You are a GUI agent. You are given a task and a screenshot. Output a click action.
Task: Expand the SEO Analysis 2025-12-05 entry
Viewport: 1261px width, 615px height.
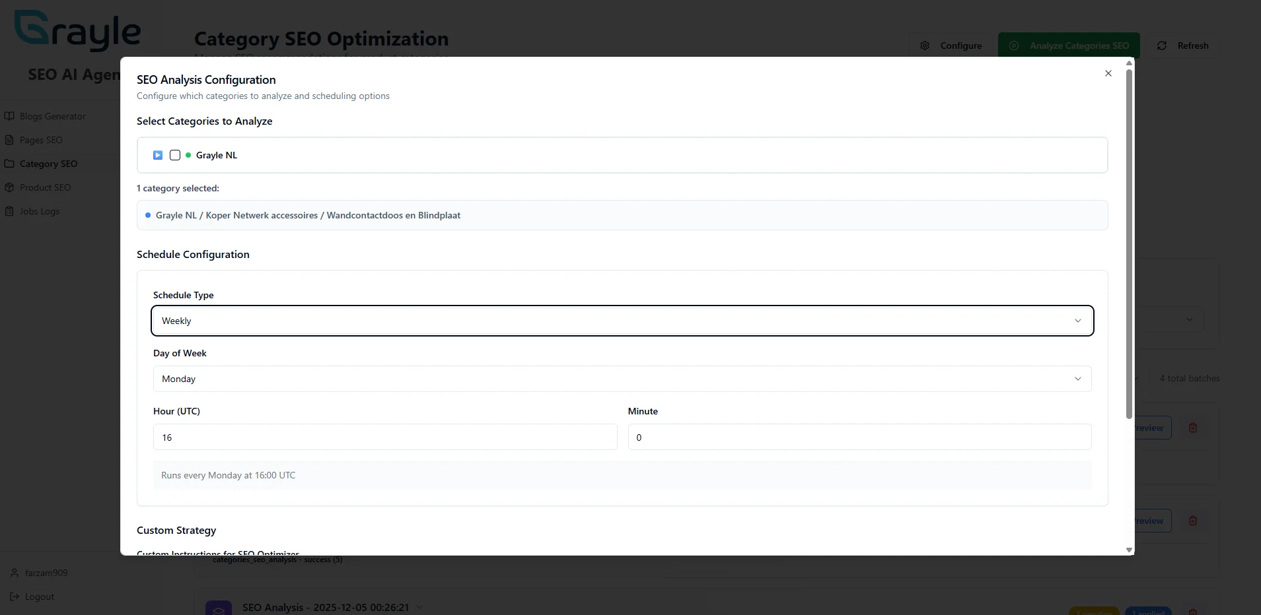(x=419, y=607)
